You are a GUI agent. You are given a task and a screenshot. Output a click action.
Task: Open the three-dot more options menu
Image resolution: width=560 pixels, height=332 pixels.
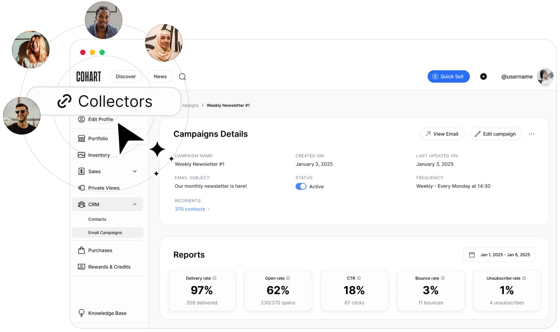(531, 134)
